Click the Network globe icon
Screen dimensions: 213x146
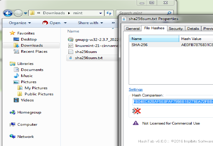click(12, 136)
